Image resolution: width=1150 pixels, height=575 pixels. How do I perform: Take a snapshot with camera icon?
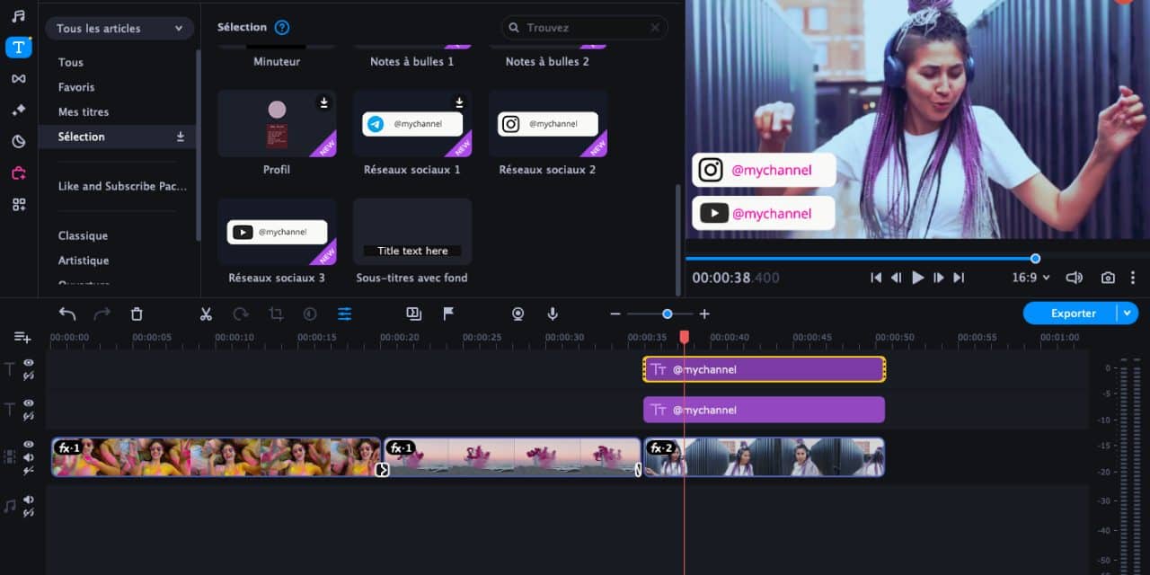pyautogui.click(x=1108, y=278)
